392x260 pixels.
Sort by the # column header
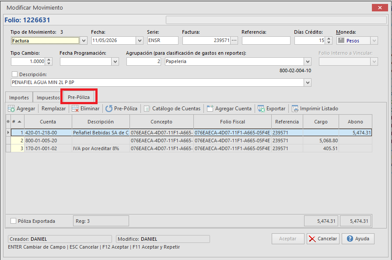click(x=17, y=122)
